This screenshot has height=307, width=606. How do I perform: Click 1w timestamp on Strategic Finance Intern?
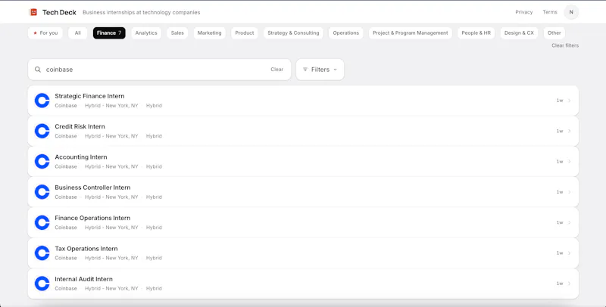(560, 101)
